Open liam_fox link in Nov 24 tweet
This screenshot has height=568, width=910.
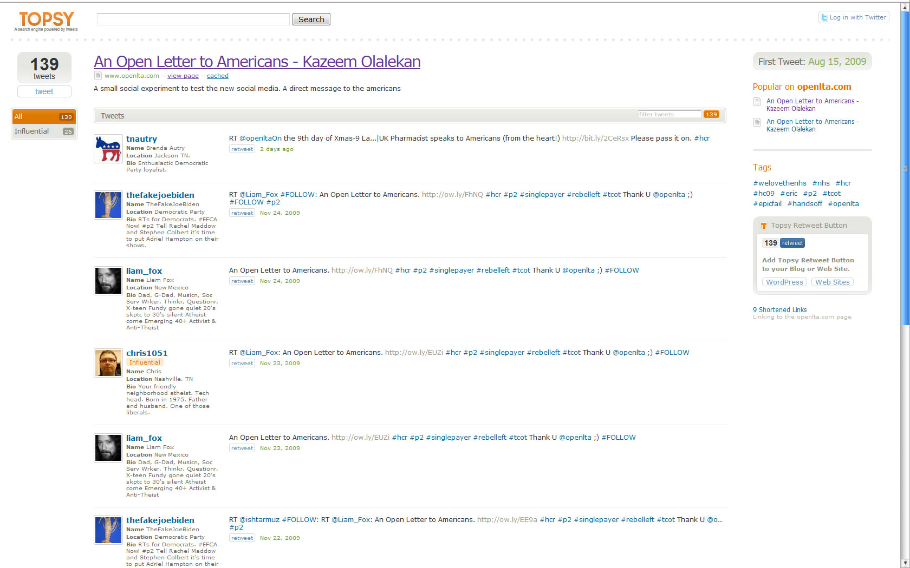(x=144, y=271)
